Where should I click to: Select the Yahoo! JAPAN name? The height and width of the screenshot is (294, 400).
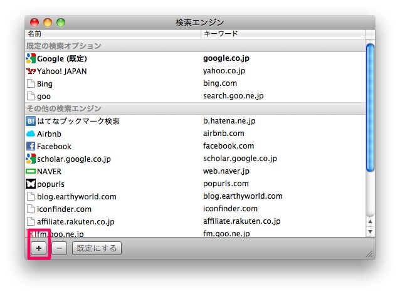pyautogui.click(x=61, y=71)
